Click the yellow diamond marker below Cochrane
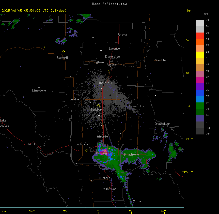Screen dimensions: 219x214 click(86, 150)
